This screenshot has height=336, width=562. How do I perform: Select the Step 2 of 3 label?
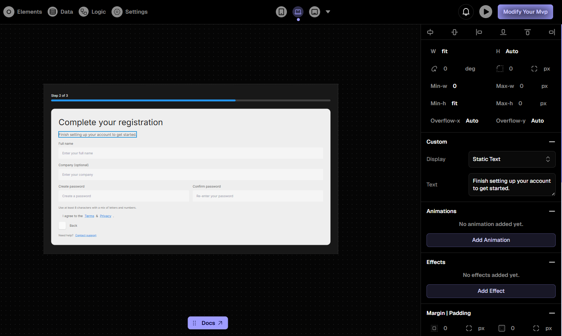point(59,96)
